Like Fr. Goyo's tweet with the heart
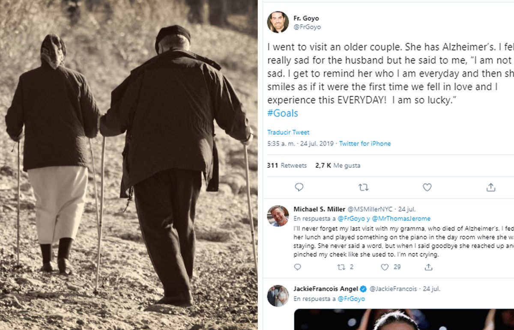The height and width of the screenshot is (330, 514). (427, 187)
